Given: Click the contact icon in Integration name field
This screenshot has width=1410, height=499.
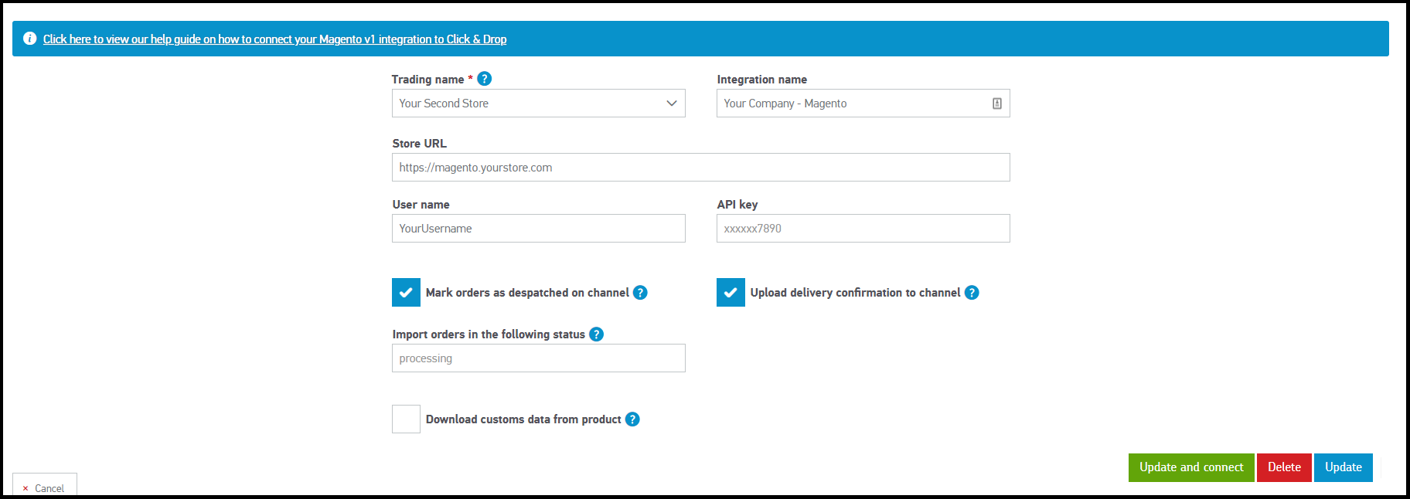Looking at the screenshot, I should [996, 104].
